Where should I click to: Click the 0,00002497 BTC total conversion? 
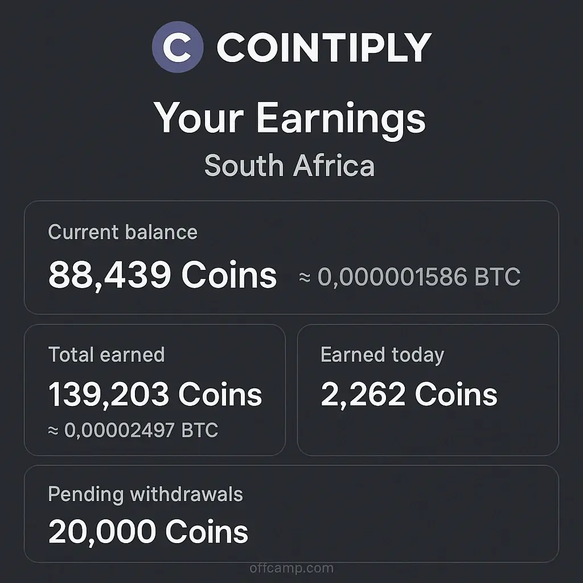[141, 430]
